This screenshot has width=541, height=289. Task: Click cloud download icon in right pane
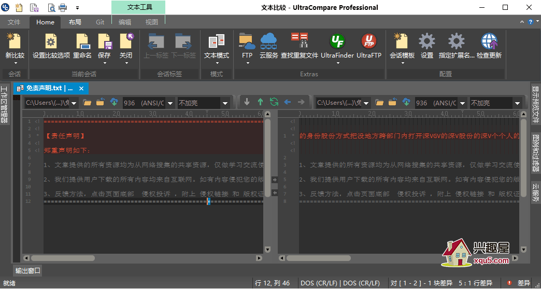point(406,102)
